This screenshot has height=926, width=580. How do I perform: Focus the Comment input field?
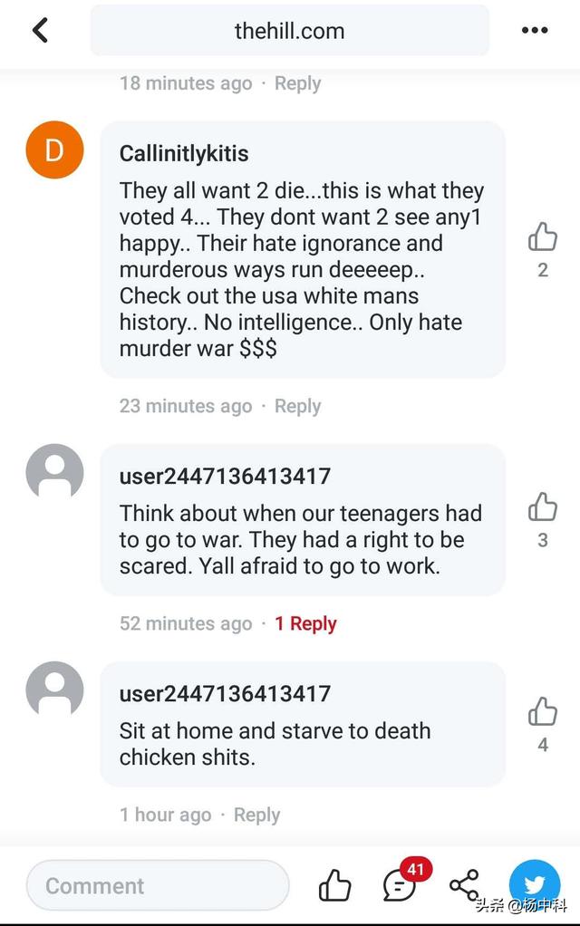point(158,885)
